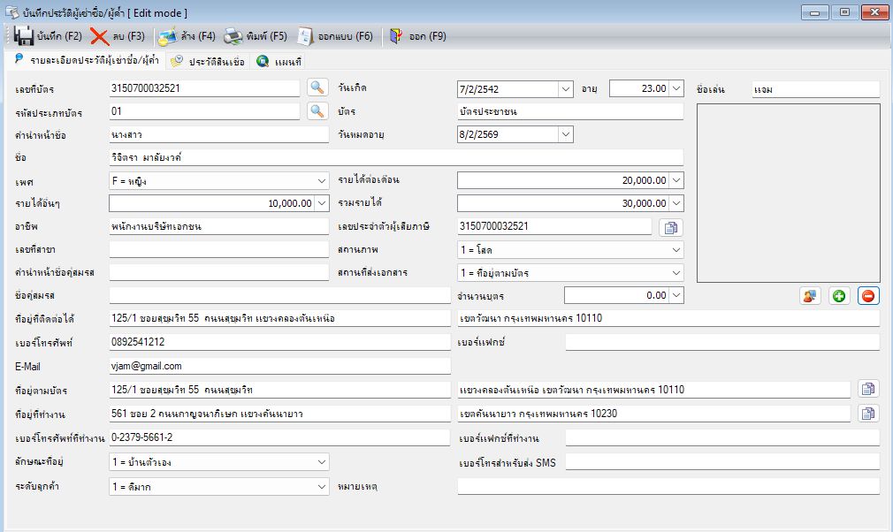
Task: Open the document delivery location dropdown
Action: point(676,273)
